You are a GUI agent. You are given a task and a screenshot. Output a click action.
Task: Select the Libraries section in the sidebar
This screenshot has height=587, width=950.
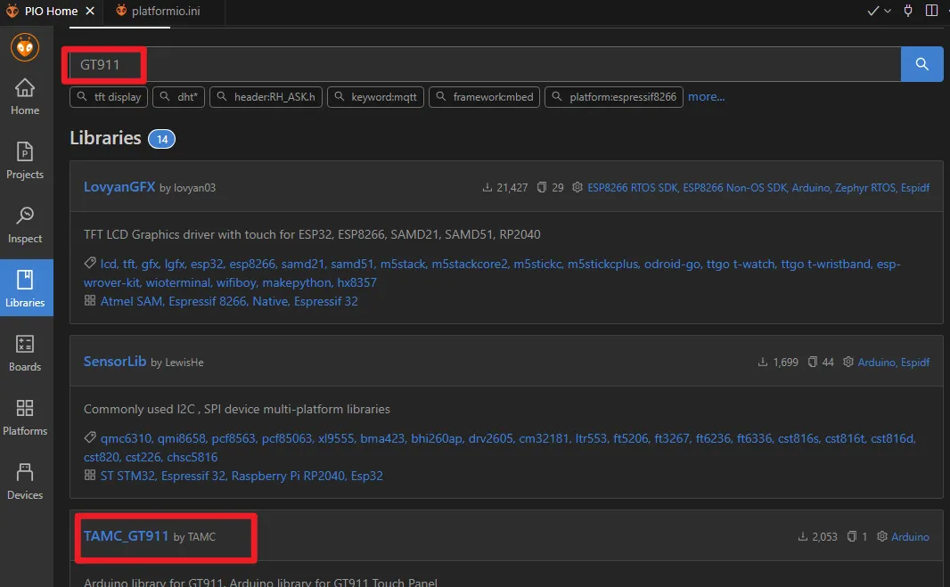tap(25, 289)
